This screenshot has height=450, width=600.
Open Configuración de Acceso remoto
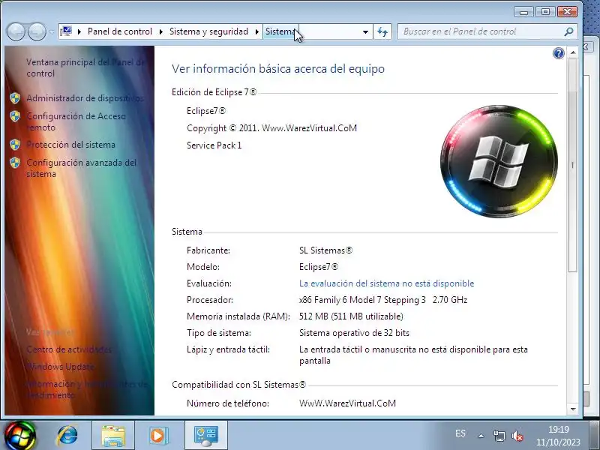click(x=76, y=121)
